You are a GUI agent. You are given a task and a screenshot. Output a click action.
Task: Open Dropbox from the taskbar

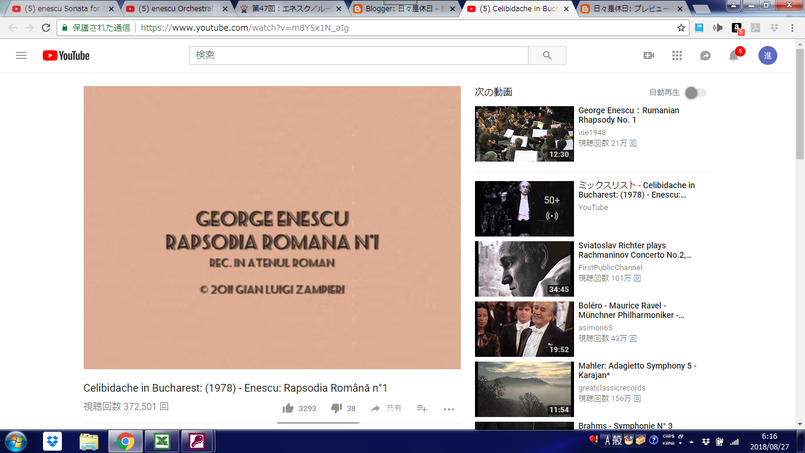(52, 441)
